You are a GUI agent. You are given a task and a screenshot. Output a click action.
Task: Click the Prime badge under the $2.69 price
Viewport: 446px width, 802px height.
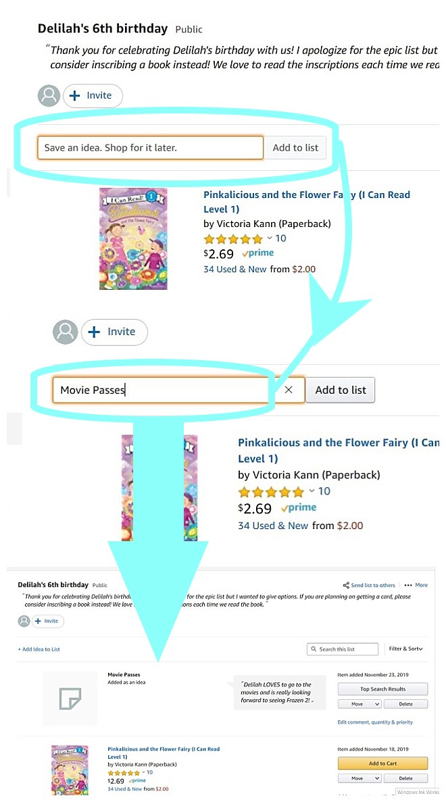(x=258, y=253)
